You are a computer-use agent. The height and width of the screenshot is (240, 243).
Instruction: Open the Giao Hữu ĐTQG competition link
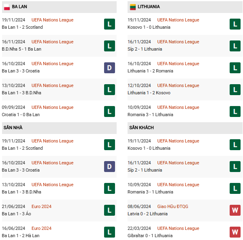coord(173,206)
